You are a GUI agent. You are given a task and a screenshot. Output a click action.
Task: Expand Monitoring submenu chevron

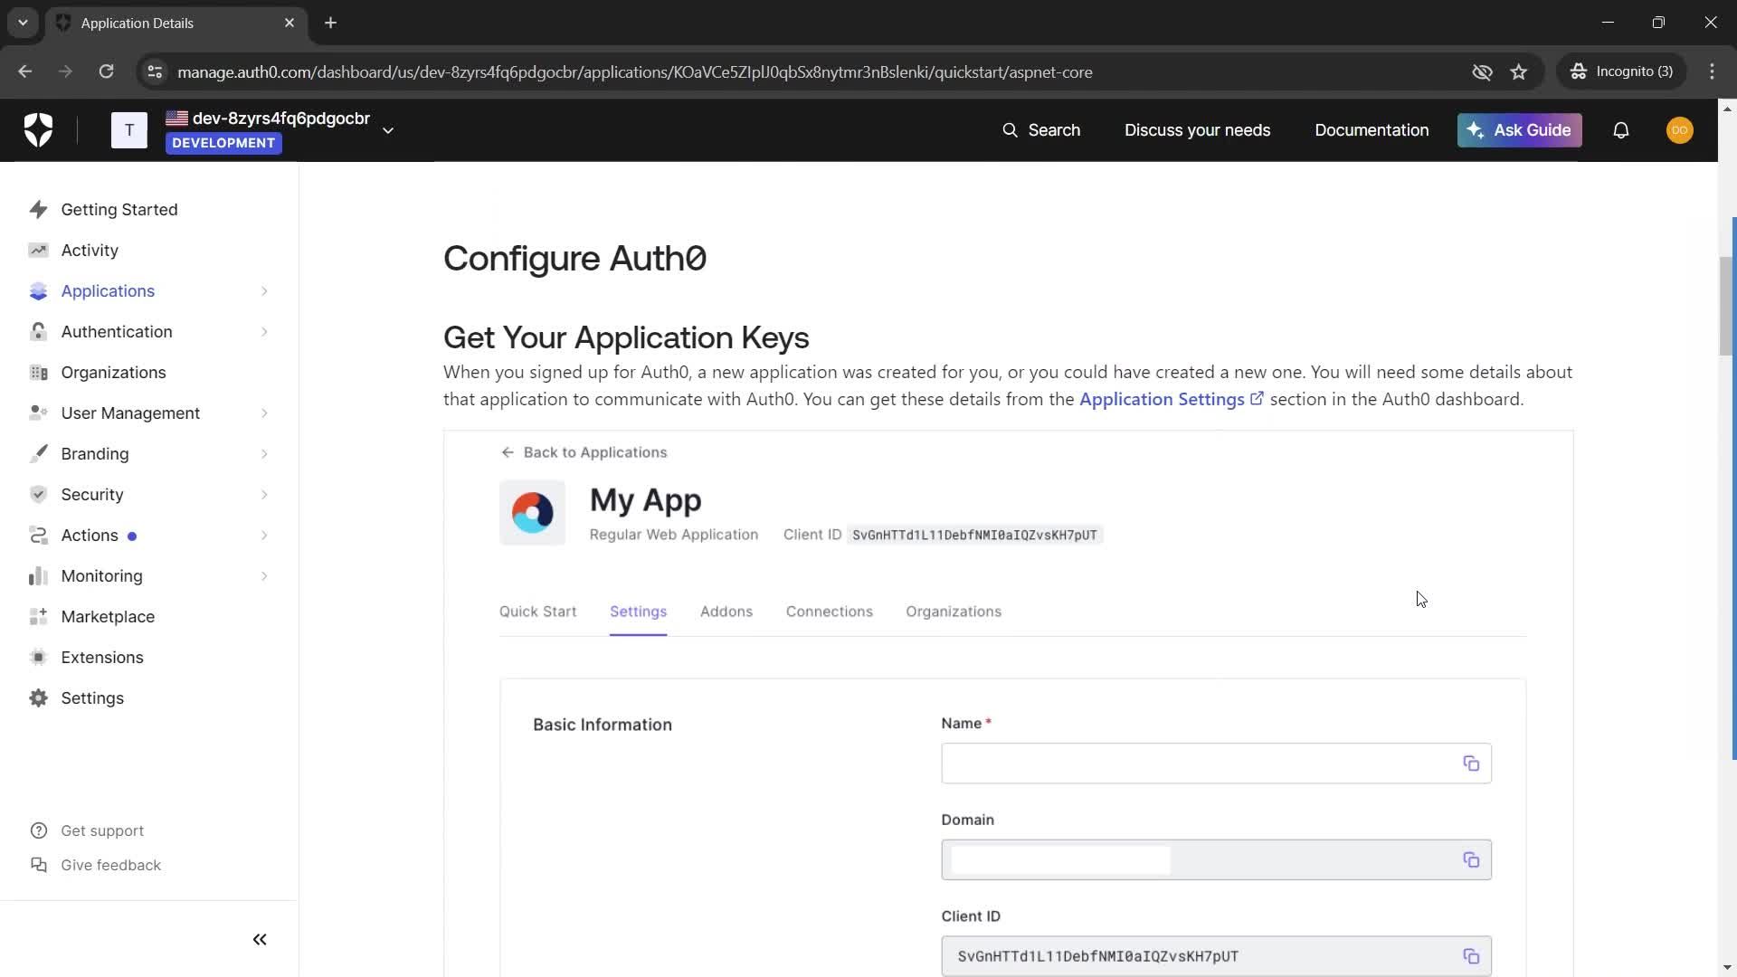264,576
